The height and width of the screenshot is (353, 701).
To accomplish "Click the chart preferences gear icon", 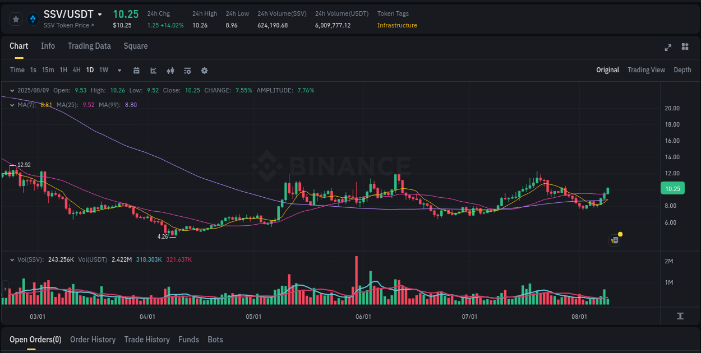I will pyautogui.click(x=204, y=70).
